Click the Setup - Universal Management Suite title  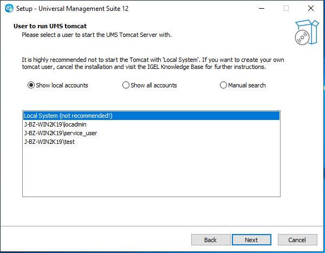click(72, 9)
